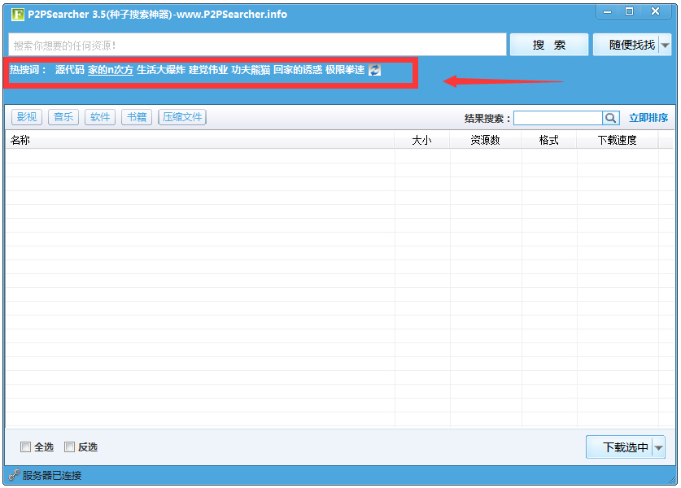Expand the 随便找找 dropdown arrow
This screenshot has height=488, width=681.
point(665,46)
